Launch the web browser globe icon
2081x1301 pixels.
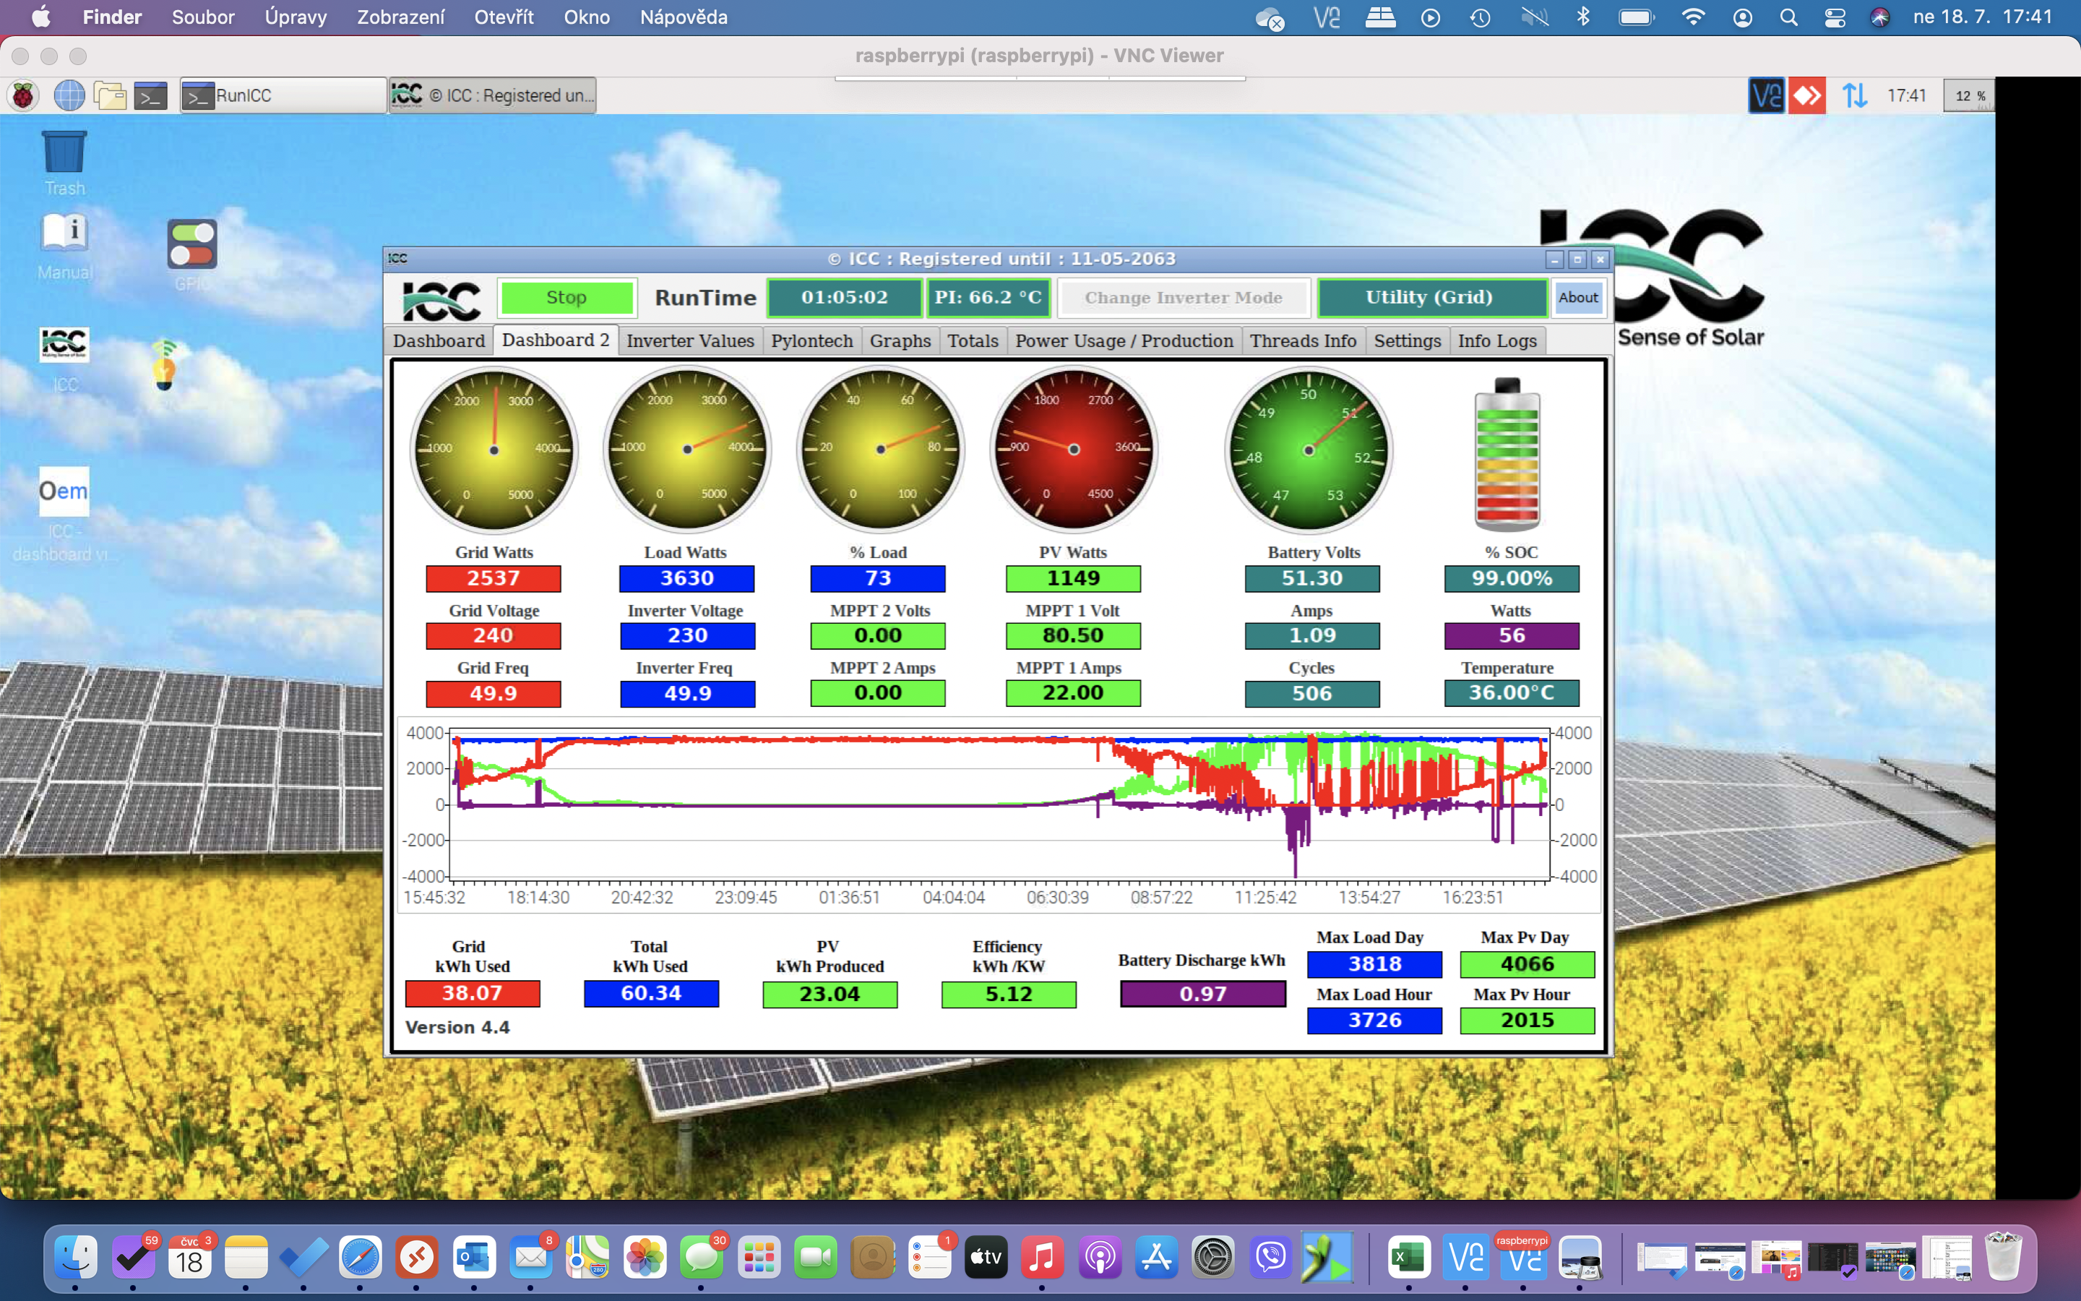(x=69, y=95)
